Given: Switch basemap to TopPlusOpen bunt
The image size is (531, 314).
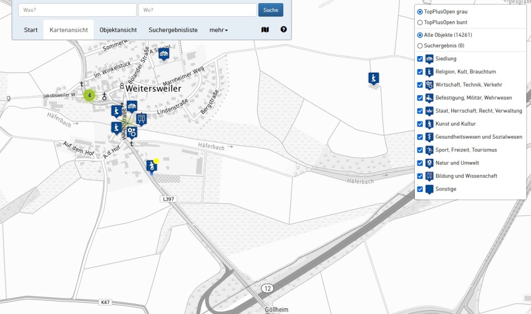Looking at the screenshot, I should [x=420, y=22].
